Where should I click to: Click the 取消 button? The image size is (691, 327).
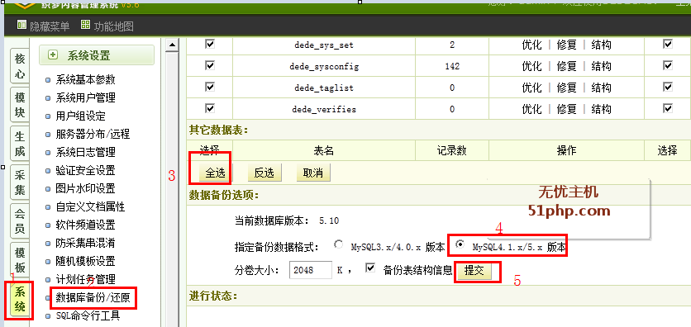point(313,173)
